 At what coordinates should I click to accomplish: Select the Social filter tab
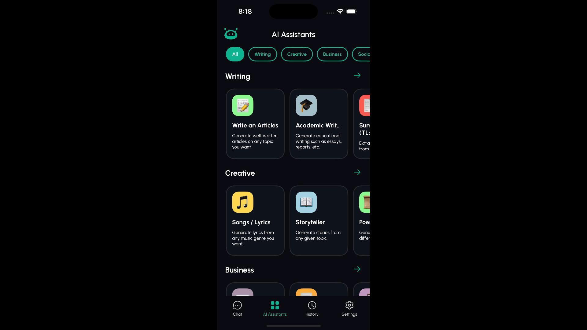click(363, 54)
